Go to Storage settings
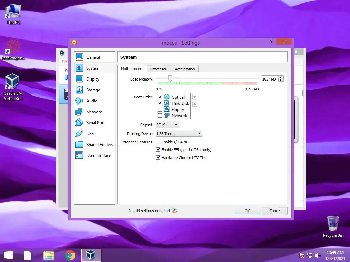The image size is (350, 262). pyautogui.click(x=94, y=90)
